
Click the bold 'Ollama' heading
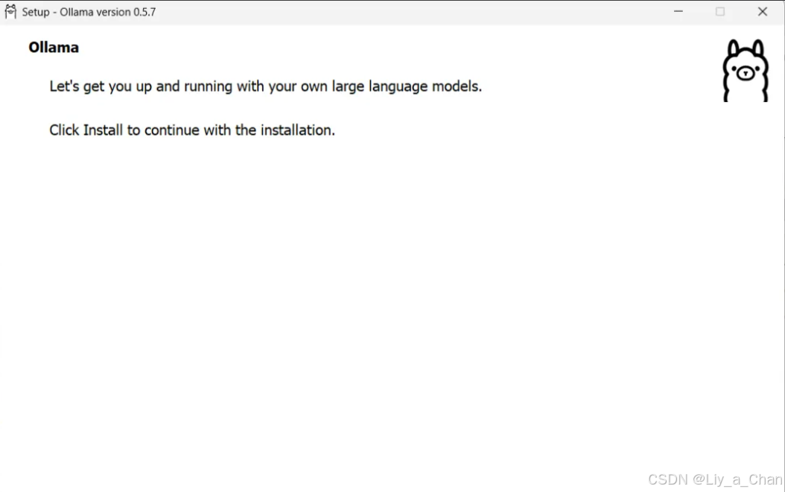(x=54, y=48)
